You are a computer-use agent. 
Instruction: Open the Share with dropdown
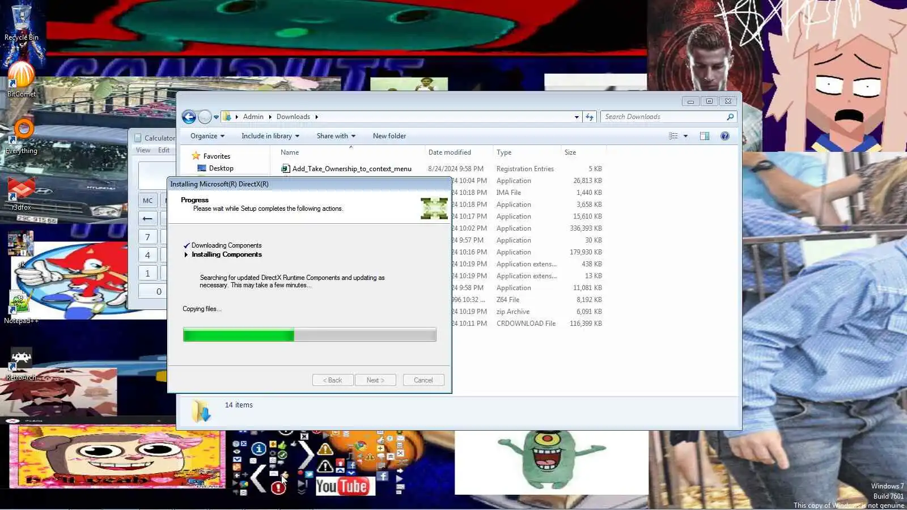336,136
